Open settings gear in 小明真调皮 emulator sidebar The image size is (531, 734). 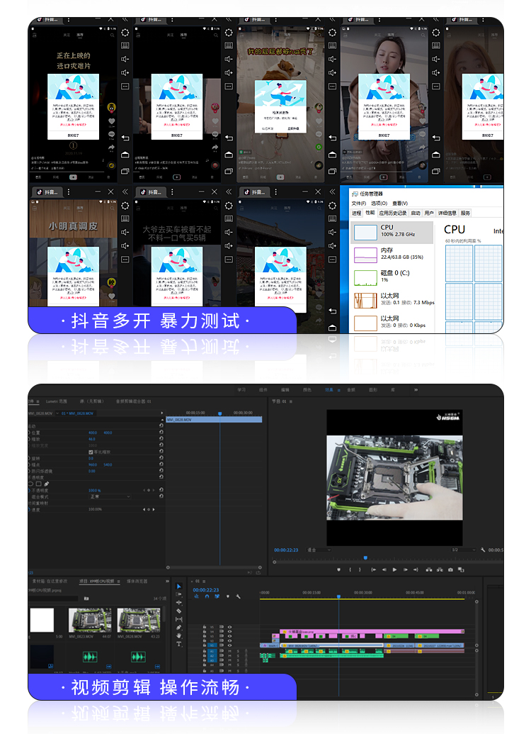click(125, 206)
